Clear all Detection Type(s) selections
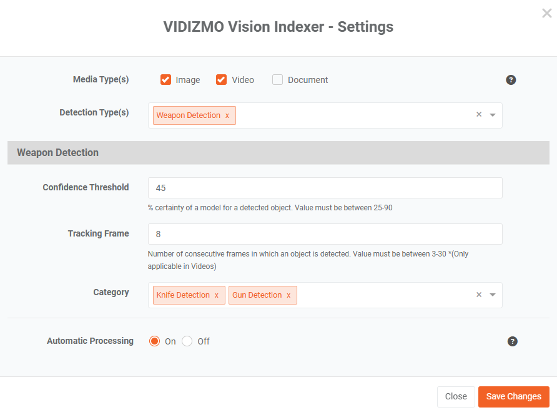557x415 pixels. pyautogui.click(x=479, y=114)
